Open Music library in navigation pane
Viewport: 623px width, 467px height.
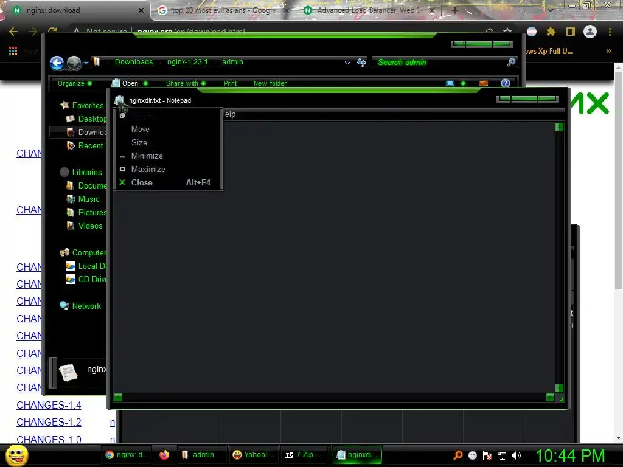click(83, 199)
